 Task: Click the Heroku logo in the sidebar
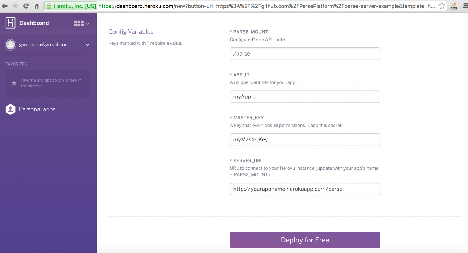10,23
